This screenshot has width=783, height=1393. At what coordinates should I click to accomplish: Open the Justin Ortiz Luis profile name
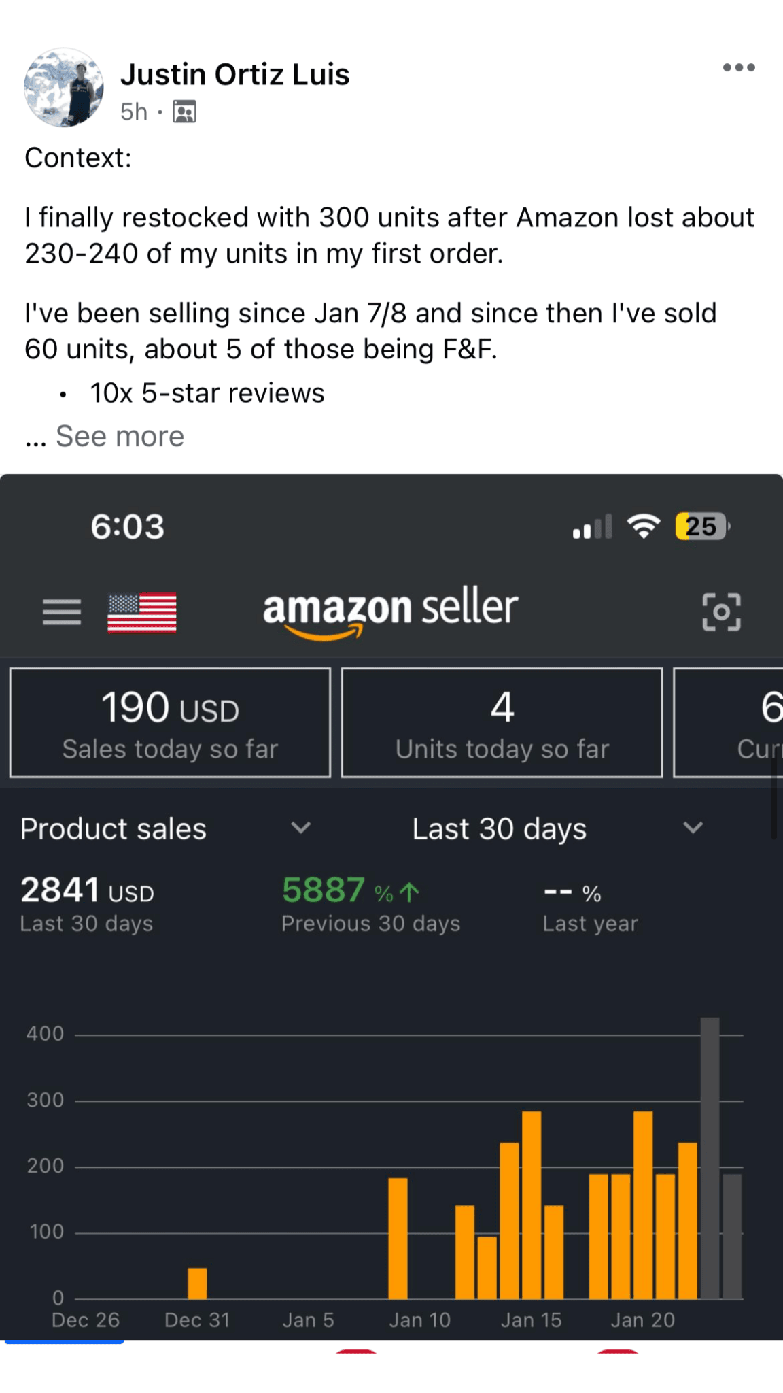point(234,74)
